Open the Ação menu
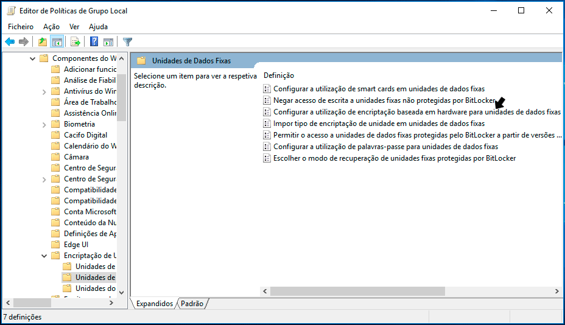 tap(51, 27)
